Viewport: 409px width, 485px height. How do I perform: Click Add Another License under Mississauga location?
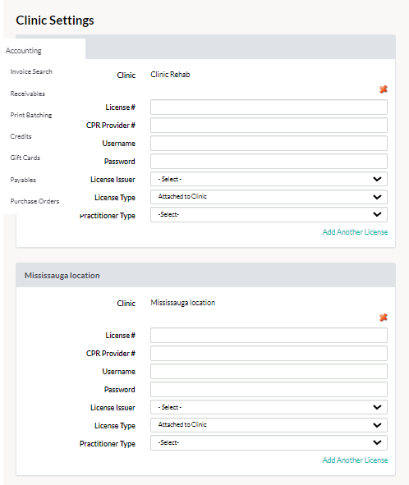click(x=355, y=460)
